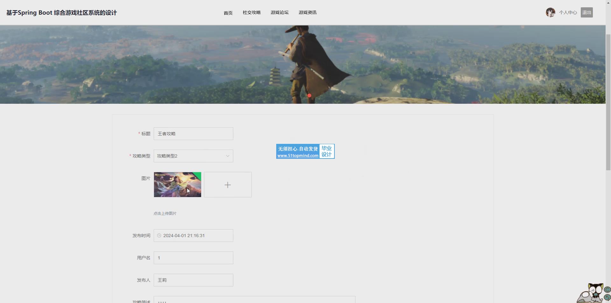Image resolution: width=611 pixels, height=303 pixels.
Task: Focus the 发布人 input field
Action: click(x=193, y=280)
